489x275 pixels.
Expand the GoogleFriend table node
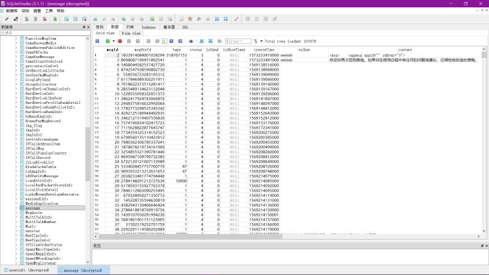pos(17,79)
